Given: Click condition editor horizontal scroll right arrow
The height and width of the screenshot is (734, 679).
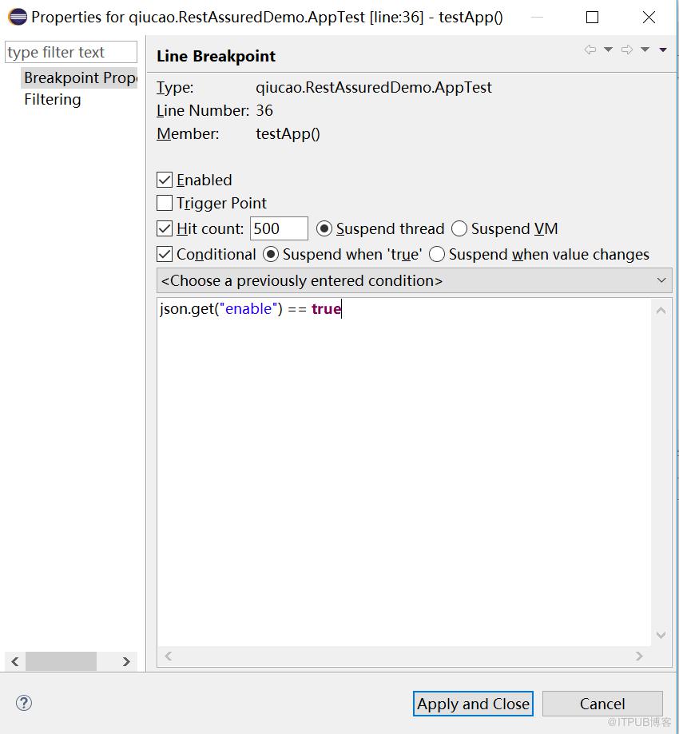Looking at the screenshot, I should [x=640, y=657].
